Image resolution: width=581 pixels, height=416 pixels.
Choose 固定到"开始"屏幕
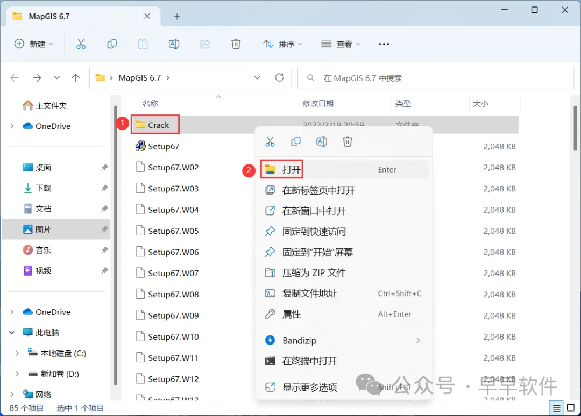(x=343, y=253)
